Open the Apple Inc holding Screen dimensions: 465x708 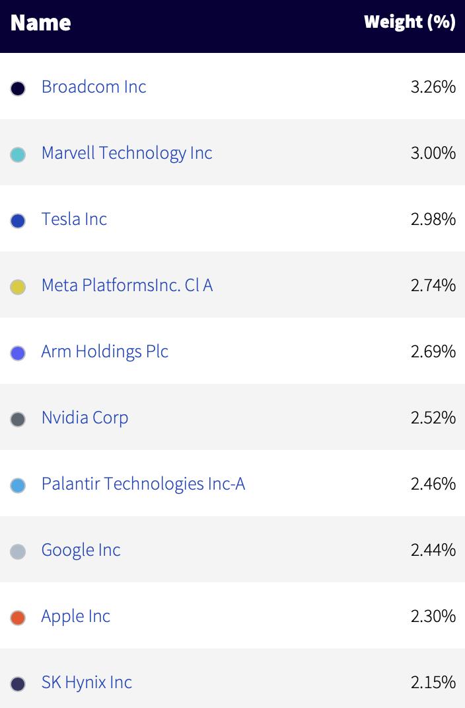coord(75,616)
